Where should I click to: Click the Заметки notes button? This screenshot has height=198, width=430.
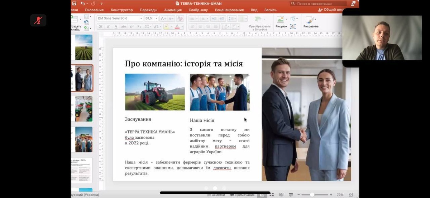[216, 195]
